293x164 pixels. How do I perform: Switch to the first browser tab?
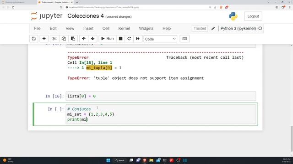pos(18,2)
